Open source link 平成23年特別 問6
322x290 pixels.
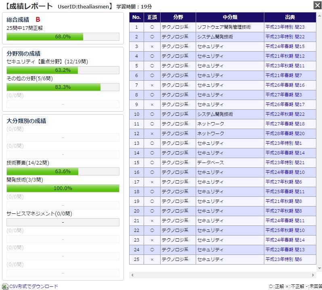[x=284, y=259]
